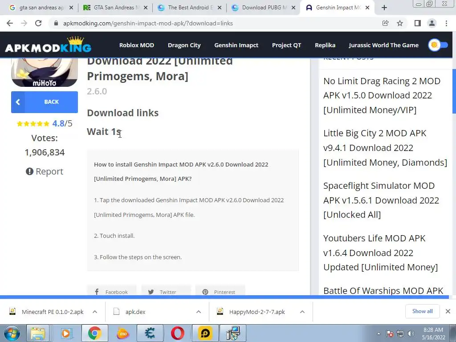This screenshot has width=456, height=342.
Task: Toggle the dark mode switch
Action: click(438, 45)
